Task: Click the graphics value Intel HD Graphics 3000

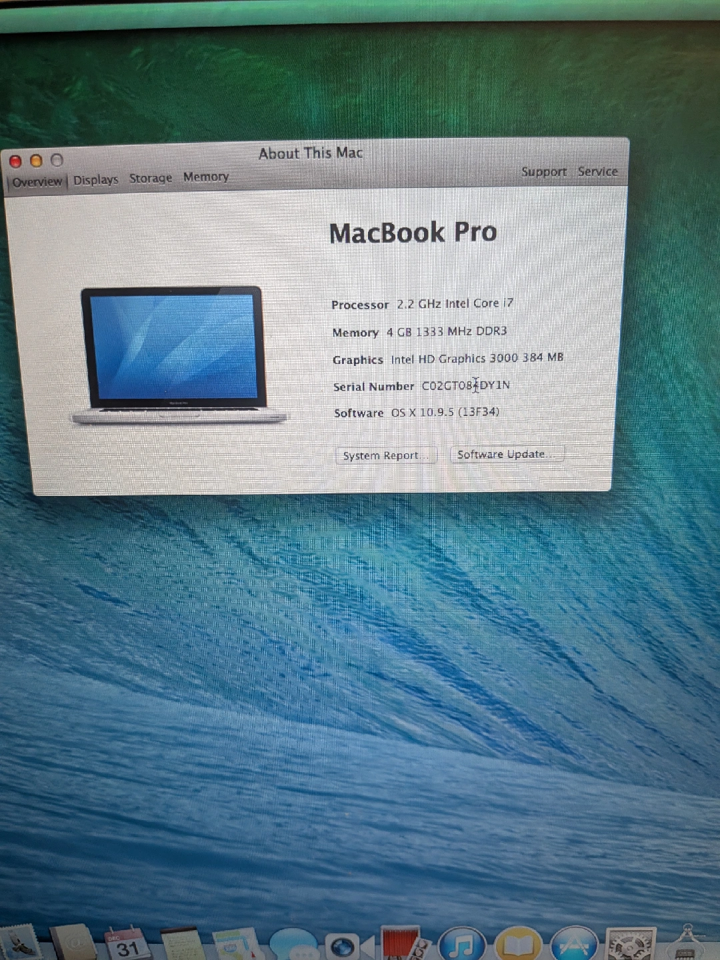Action: pyautogui.click(x=477, y=358)
